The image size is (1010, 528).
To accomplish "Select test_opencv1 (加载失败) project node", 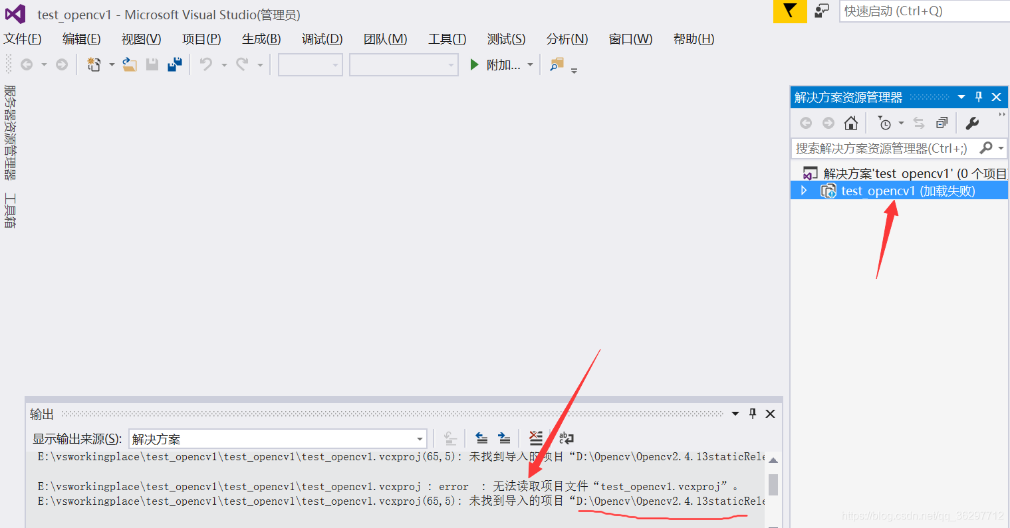I will tap(900, 191).
